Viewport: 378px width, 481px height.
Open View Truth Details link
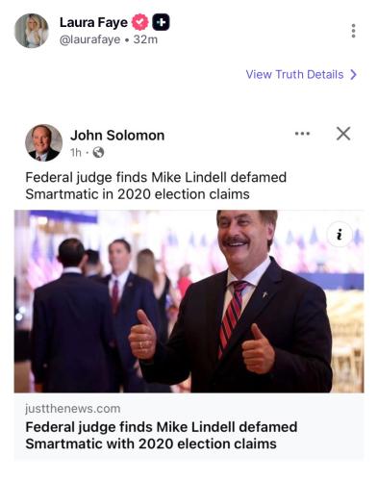point(294,74)
